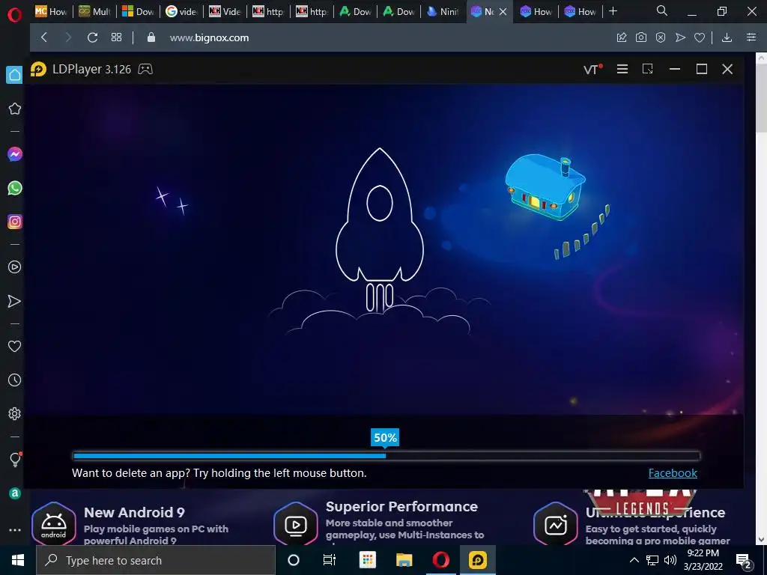Open Opera bookmarks star in sidebar
Screen dimensions: 767x575
point(15,109)
